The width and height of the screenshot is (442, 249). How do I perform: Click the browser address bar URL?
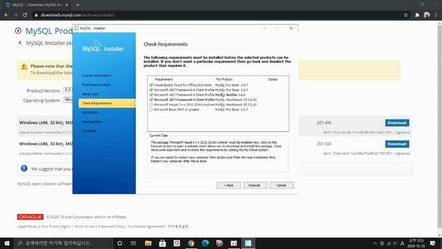click(77, 15)
